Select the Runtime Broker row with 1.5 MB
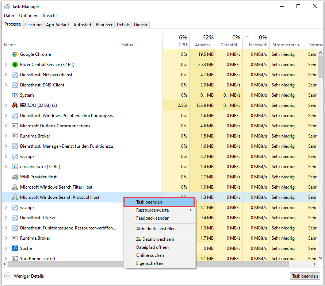The height and width of the screenshot is (286, 325). coord(160,136)
